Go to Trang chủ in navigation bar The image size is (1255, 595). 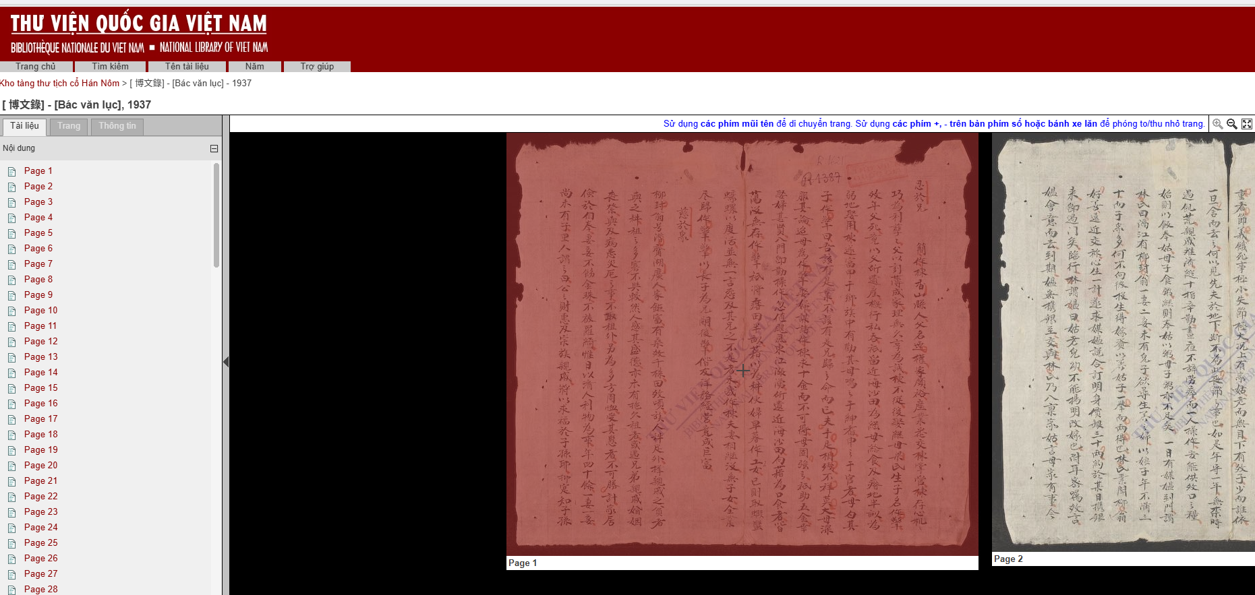click(x=36, y=66)
